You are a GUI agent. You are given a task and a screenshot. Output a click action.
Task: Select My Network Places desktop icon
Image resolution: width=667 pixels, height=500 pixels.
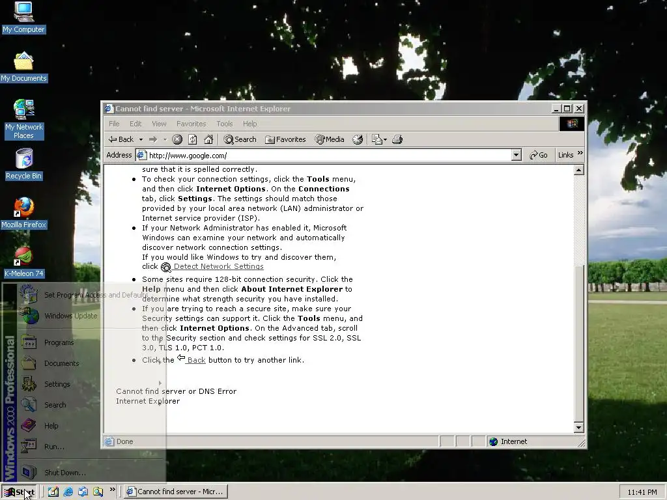pyautogui.click(x=23, y=119)
